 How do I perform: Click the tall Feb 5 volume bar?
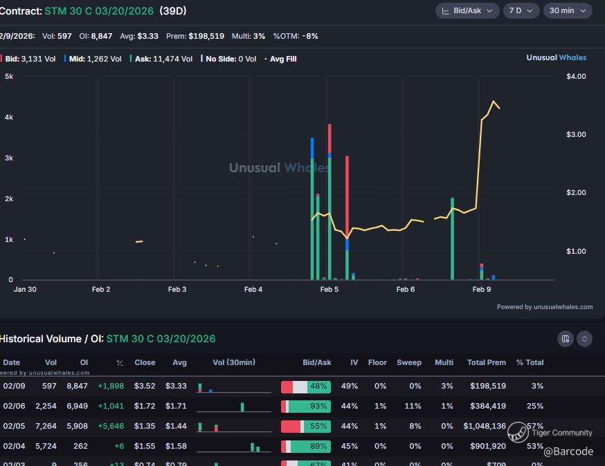click(329, 202)
